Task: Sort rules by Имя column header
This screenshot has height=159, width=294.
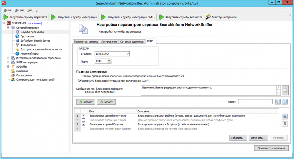Action: [112, 111]
